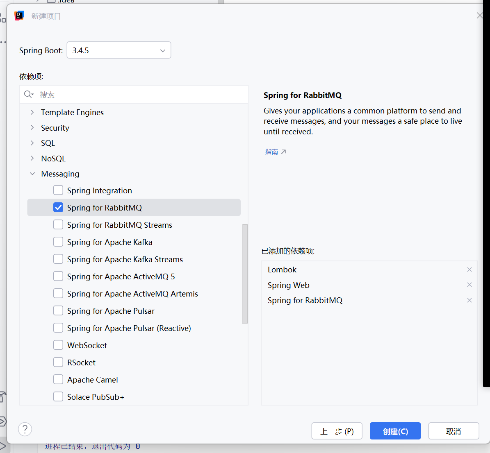Viewport: 490px width, 453px height.
Task: Enable Spring for RabbitMQ Streams
Action: (58, 224)
